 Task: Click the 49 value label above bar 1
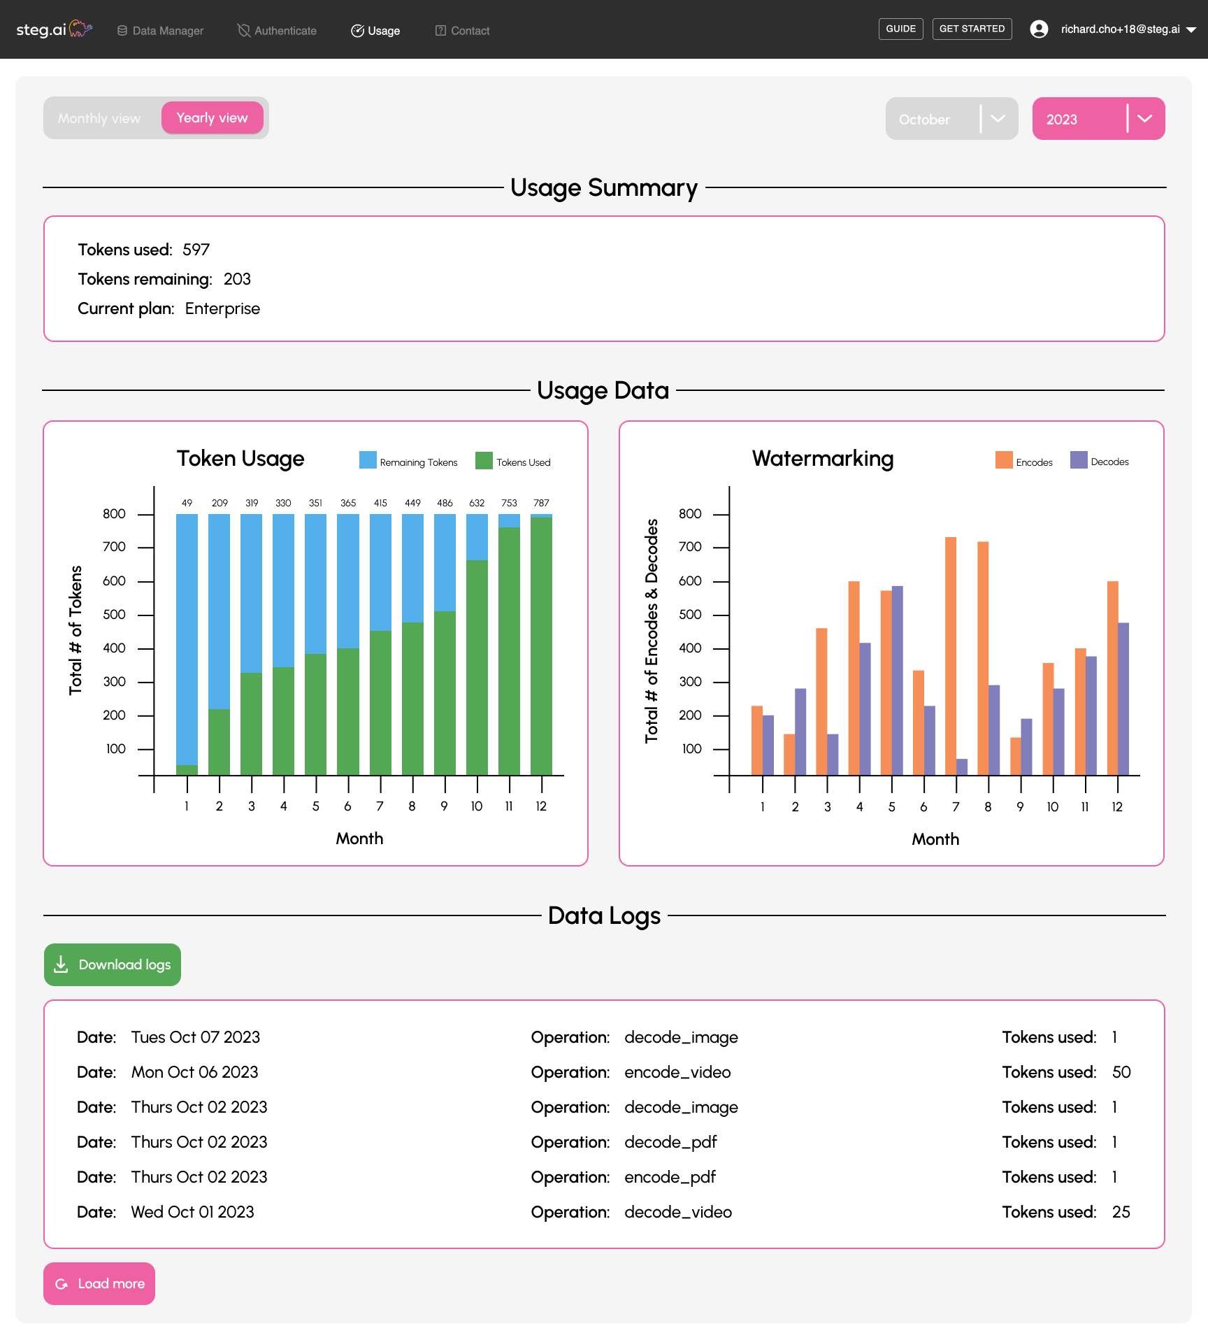click(187, 503)
